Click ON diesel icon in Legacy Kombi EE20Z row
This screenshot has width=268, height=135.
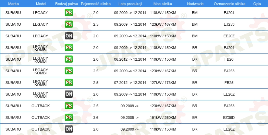click(69, 94)
